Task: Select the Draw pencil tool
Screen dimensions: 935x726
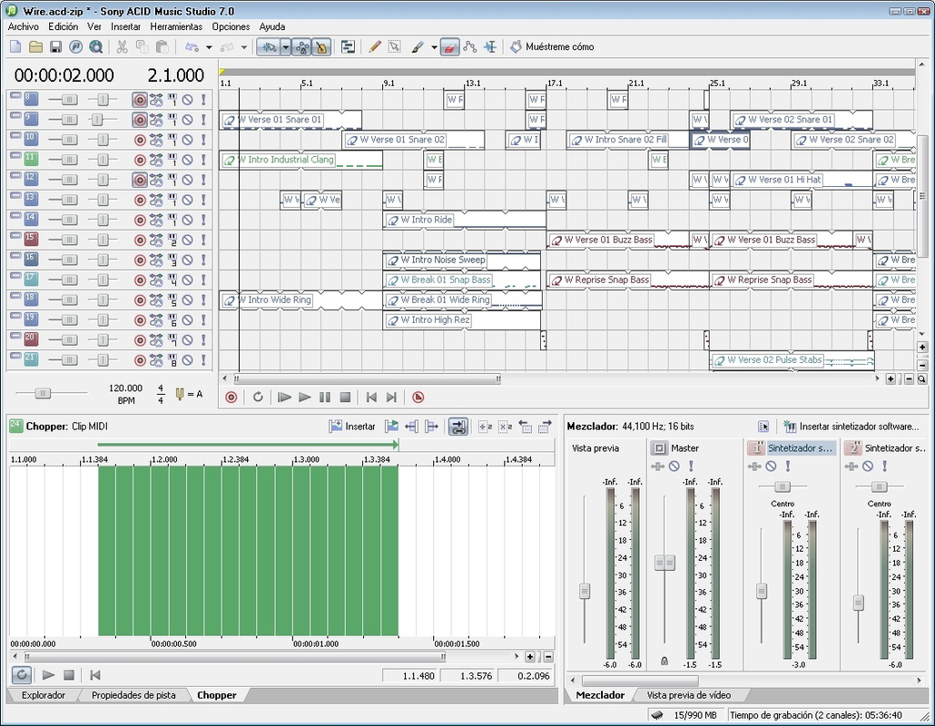Action: (375, 46)
